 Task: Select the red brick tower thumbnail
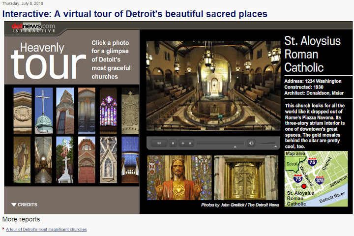[65, 111]
